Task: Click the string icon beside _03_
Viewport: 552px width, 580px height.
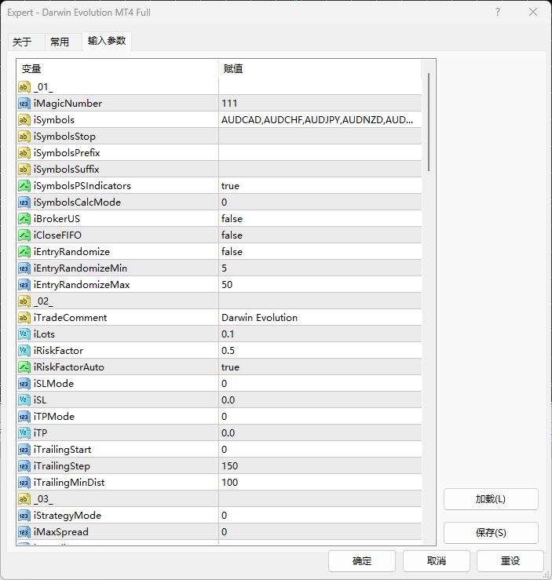Action: tap(24, 499)
